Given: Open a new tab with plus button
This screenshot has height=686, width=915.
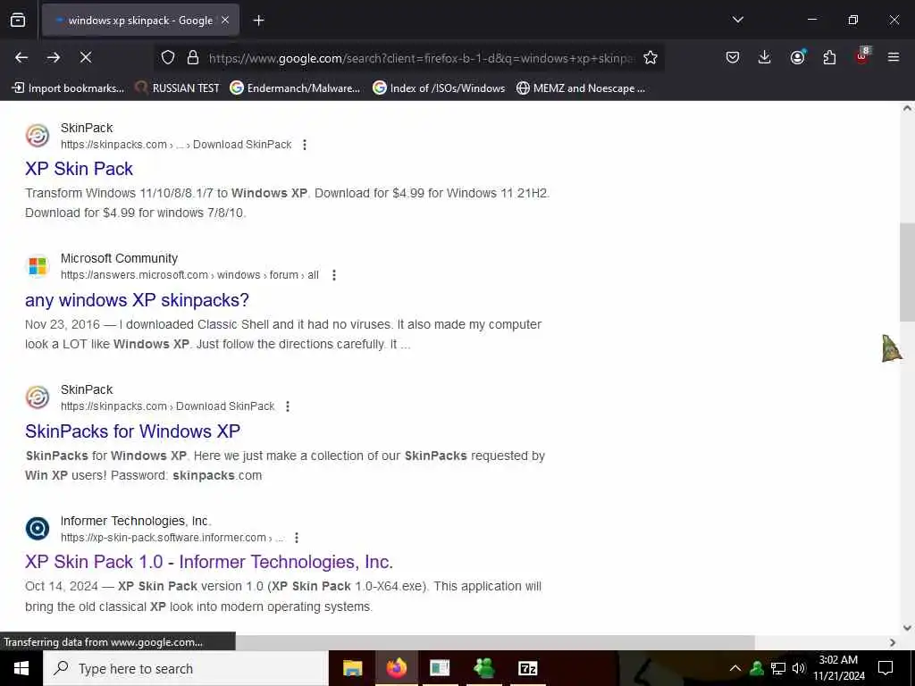Looking at the screenshot, I should [258, 21].
